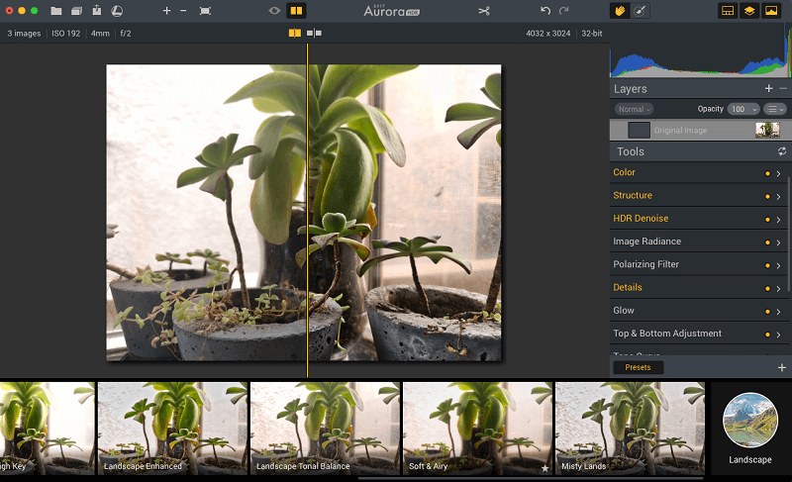
Task: Click the Structure section label
Action: coord(633,195)
